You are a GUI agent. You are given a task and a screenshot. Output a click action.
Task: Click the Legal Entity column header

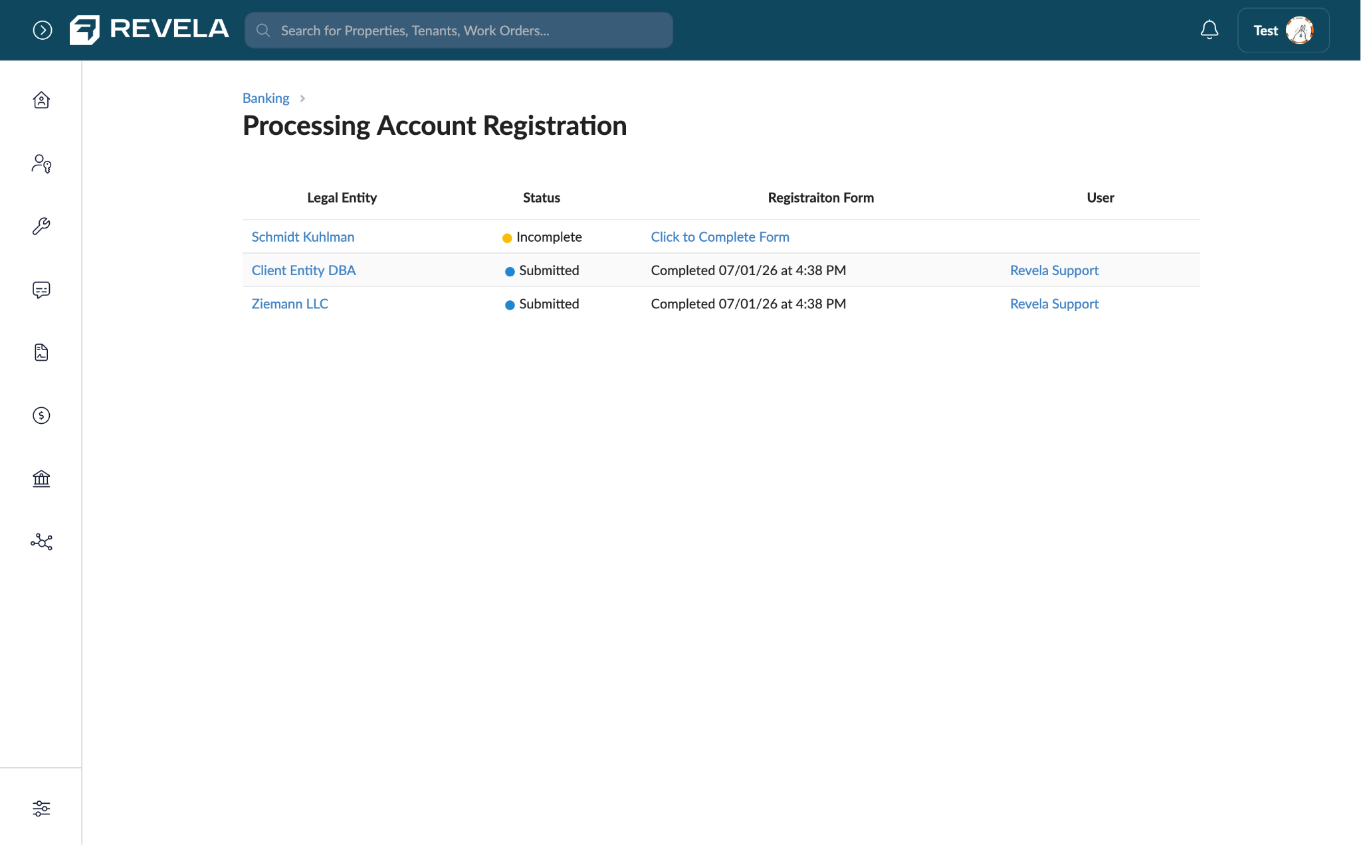click(342, 197)
